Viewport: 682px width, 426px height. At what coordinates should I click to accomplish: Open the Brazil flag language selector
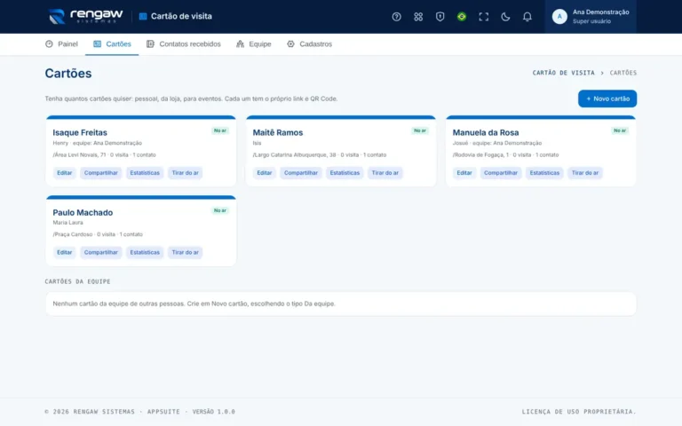coord(462,17)
